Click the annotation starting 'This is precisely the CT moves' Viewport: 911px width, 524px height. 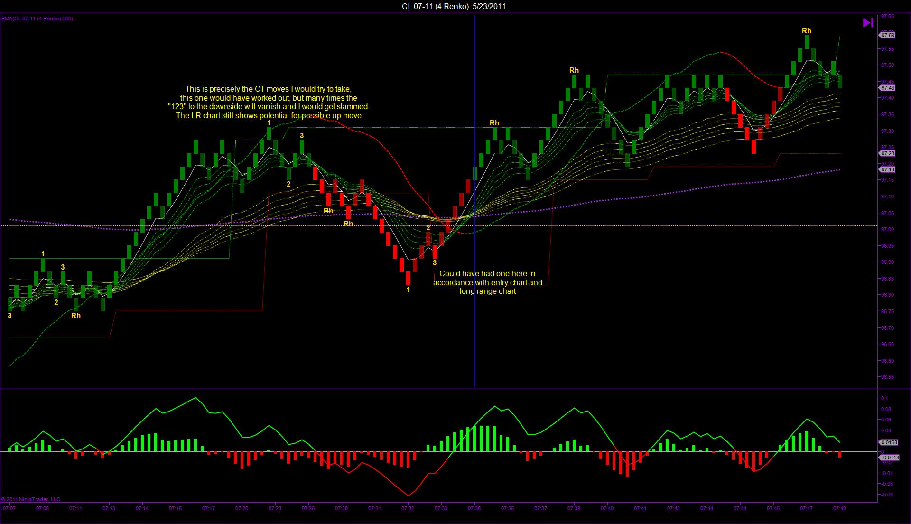point(269,102)
